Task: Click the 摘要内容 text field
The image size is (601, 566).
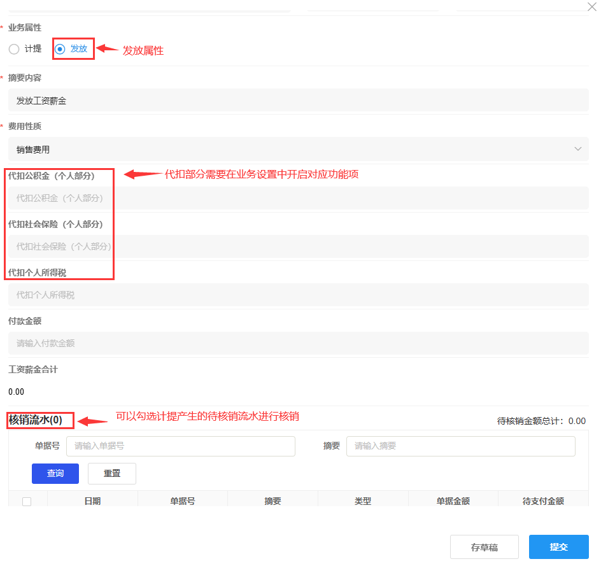Action: pos(298,101)
